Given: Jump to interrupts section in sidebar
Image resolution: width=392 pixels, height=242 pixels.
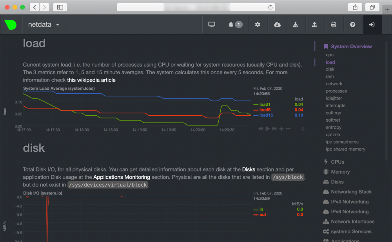Looking at the screenshot, I should pos(336,106).
